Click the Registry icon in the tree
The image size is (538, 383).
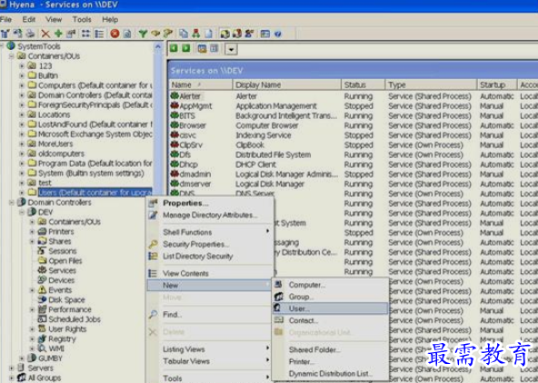[42, 339]
